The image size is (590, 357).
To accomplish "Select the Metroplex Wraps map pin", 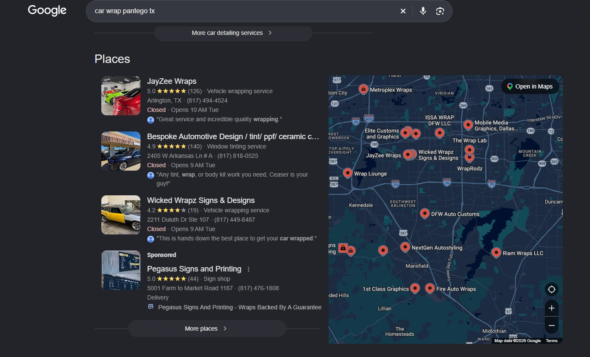I will (363, 89).
